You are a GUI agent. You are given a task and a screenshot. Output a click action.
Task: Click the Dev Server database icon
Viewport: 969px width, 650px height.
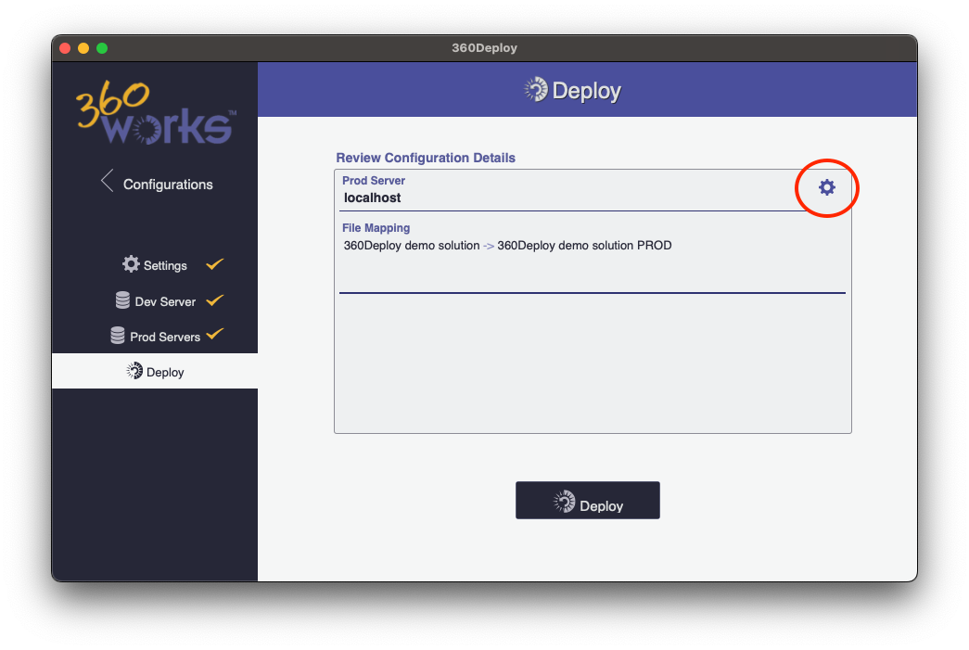click(x=122, y=300)
